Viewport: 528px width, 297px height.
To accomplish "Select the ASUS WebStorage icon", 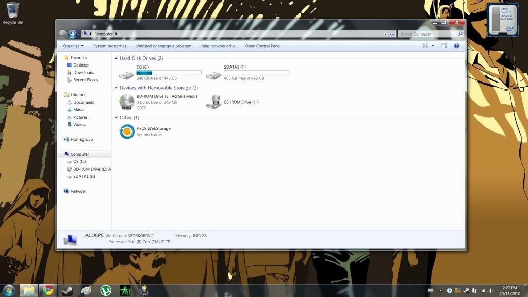I will (x=127, y=131).
